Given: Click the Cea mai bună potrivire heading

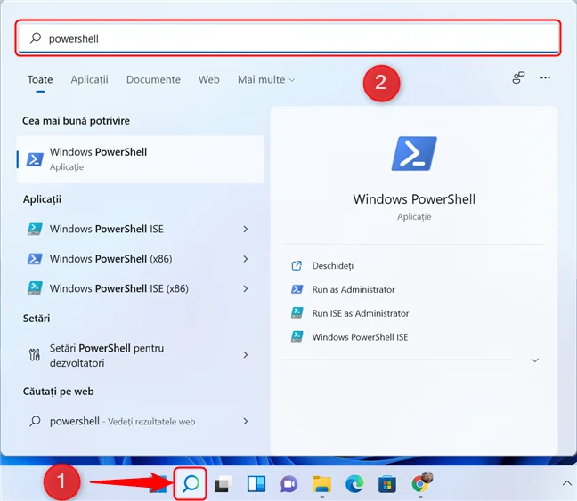Looking at the screenshot, I should (x=76, y=121).
